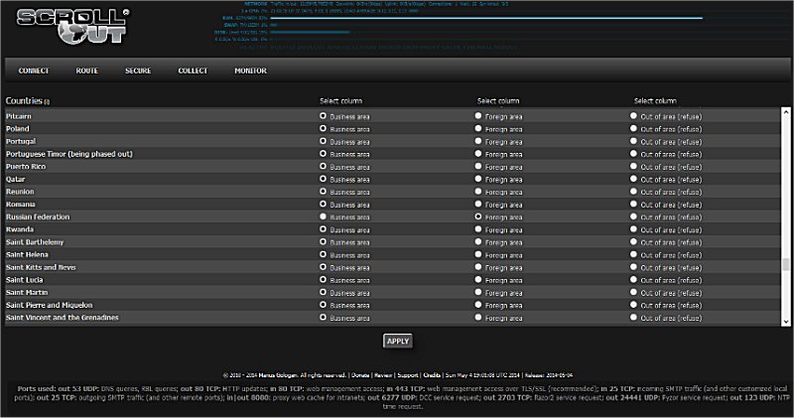Set Saint Lucia to Out of area (refuse)
Screen dimensions: 794x418
point(634,280)
